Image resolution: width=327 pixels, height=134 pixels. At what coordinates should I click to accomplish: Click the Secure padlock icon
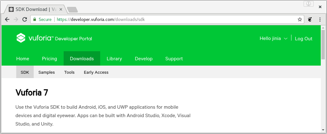coord(35,19)
